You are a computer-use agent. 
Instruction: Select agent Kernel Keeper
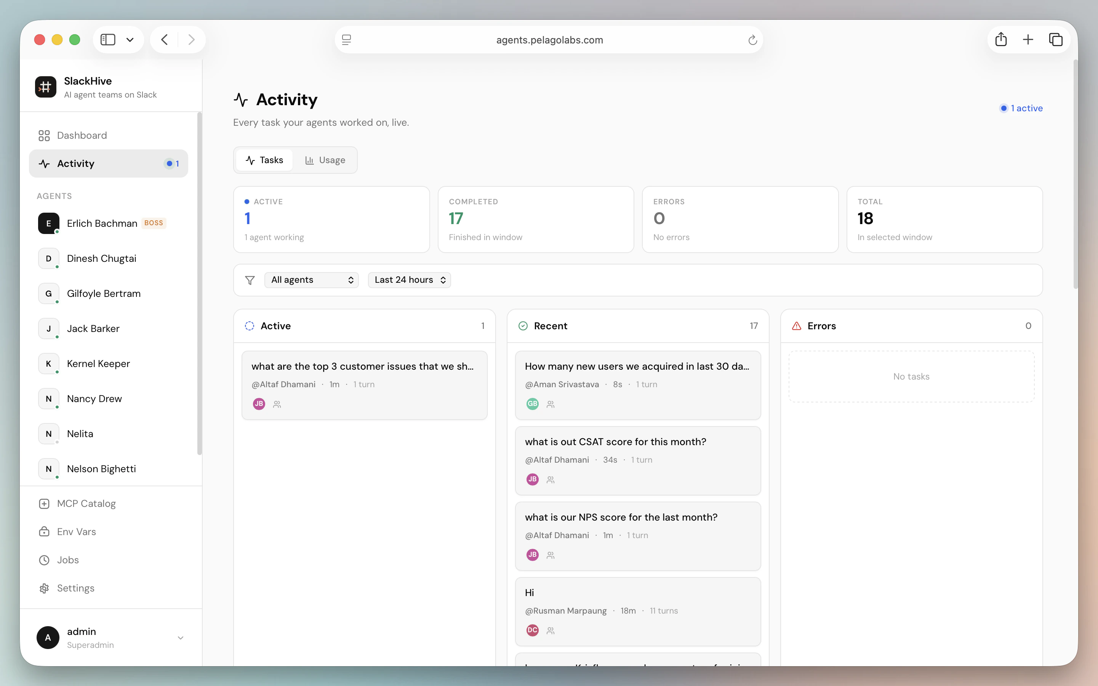tap(109, 364)
